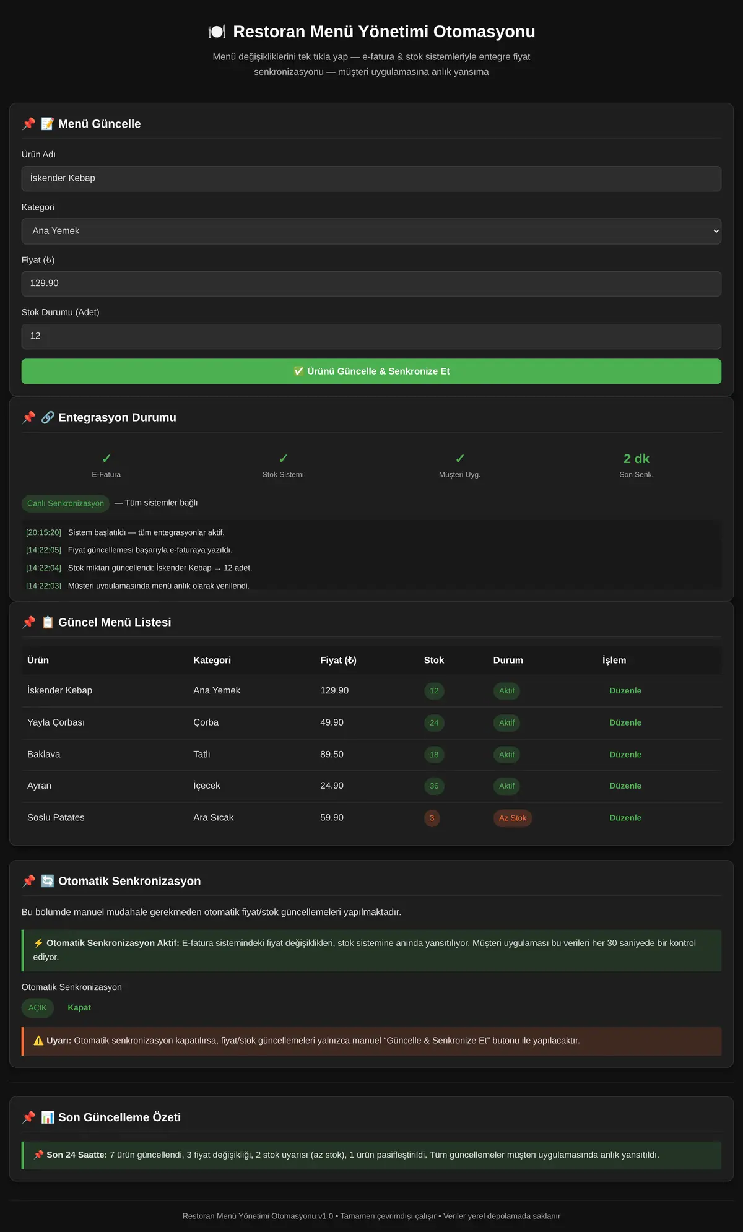743x1232 pixels.
Task: Click the Canlı Senkronizasyon badge
Action: (x=66, y=503)
